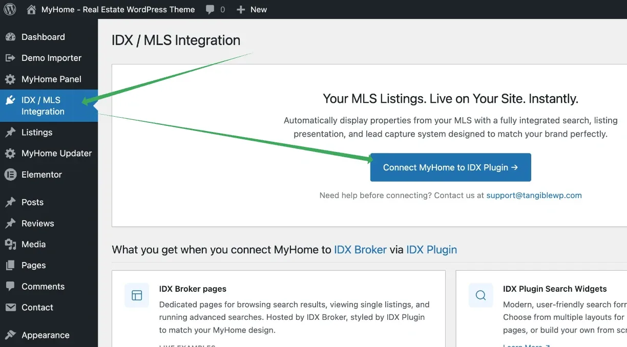The width and height of the screenshot is (627, 347).
Task: Visit site via MyHome - Real Estate WordPress Theme
Action: (x=118, y=9)
